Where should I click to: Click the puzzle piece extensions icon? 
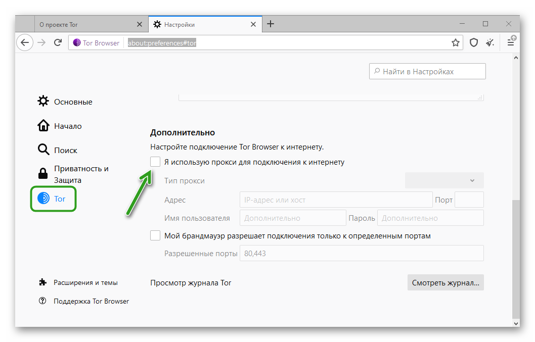click(42, 282)
